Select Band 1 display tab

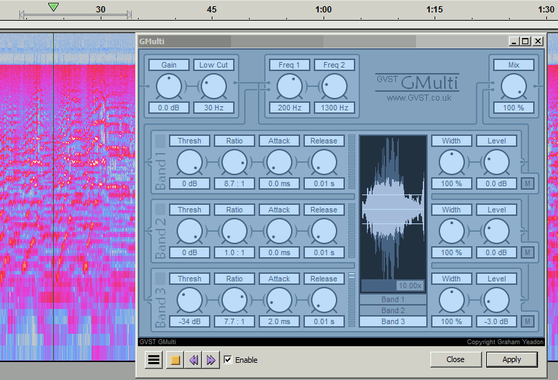393,299
